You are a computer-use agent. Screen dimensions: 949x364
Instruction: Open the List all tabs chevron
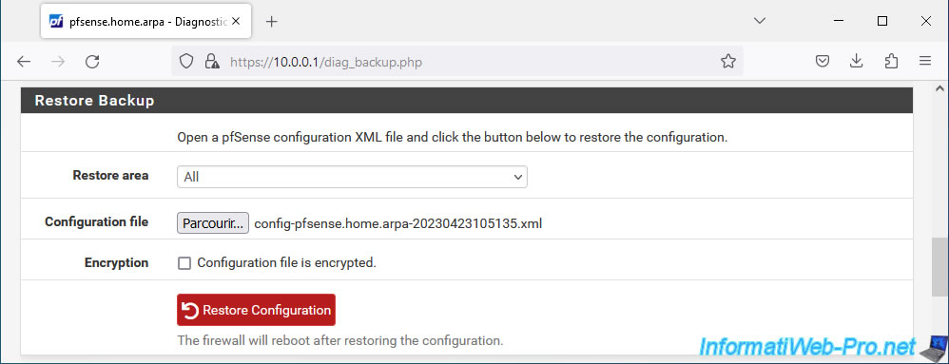760,21
